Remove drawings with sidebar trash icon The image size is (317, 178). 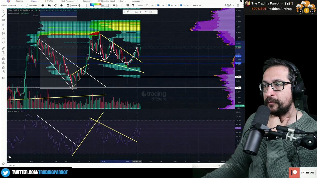click(x=3, y=78)
